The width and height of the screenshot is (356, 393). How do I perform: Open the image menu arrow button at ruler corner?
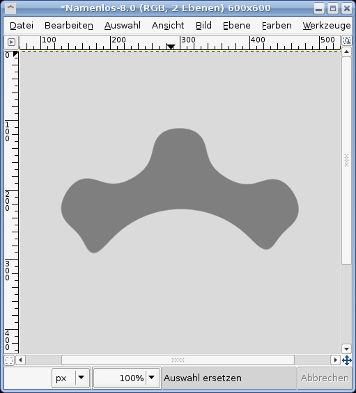[11, 42]
